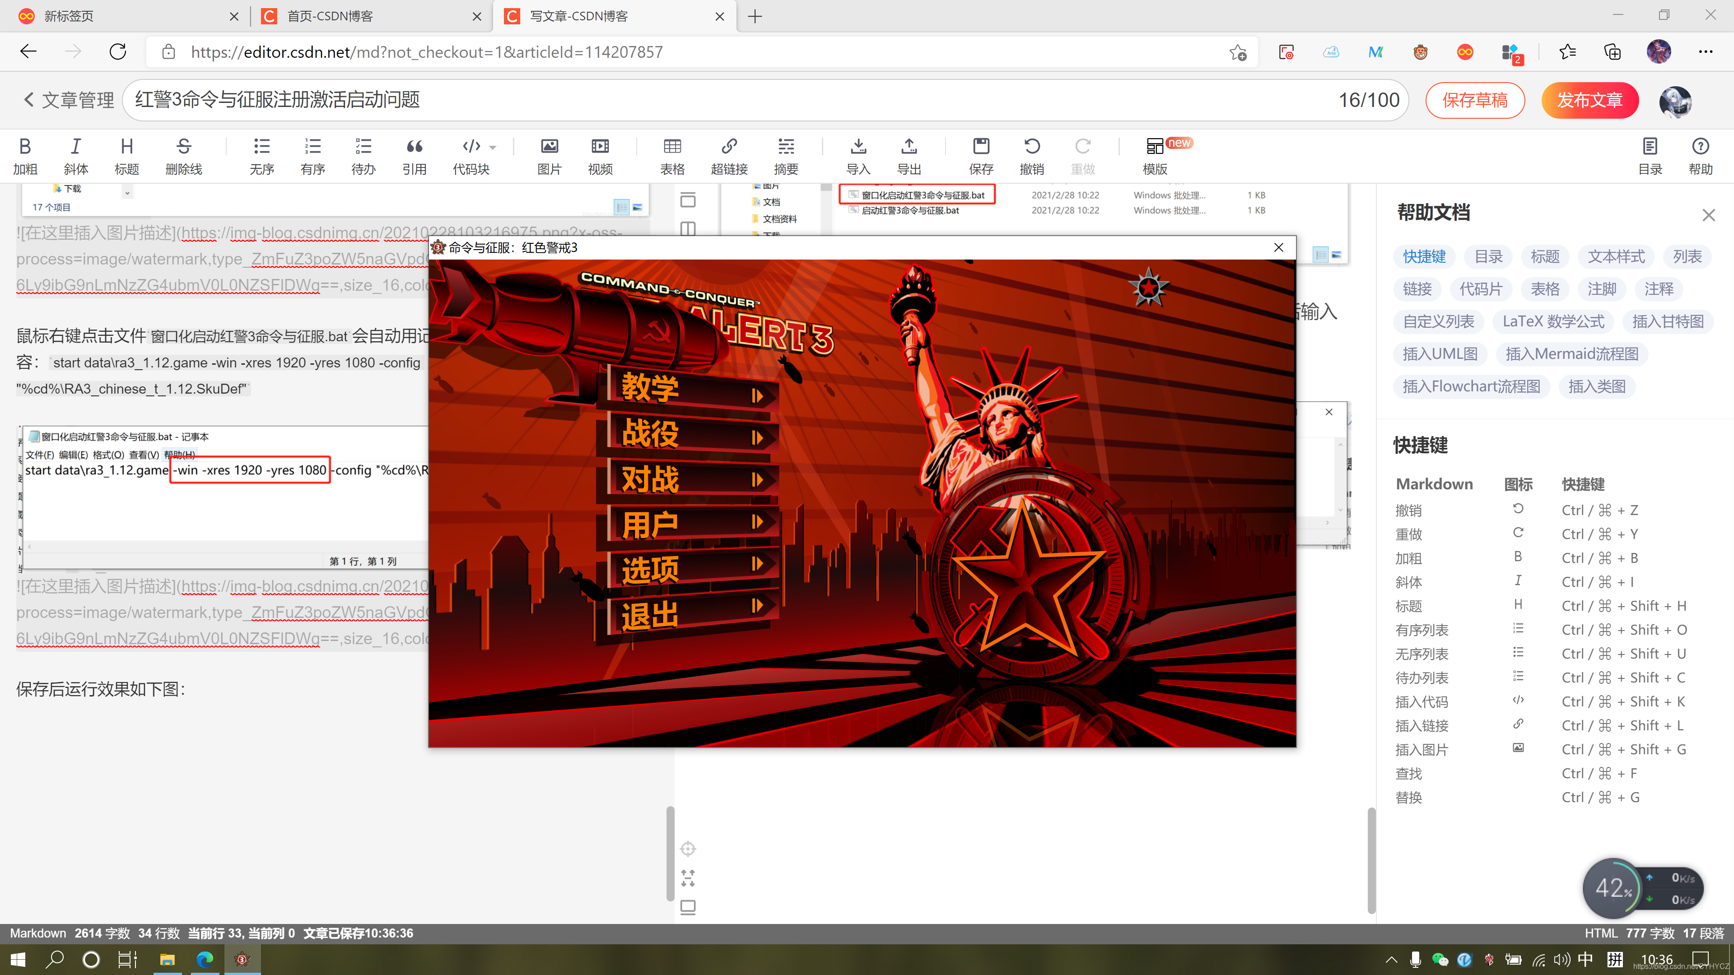
Task: Open File Explorer from the taskbar
Action: [x=167, y=959]
